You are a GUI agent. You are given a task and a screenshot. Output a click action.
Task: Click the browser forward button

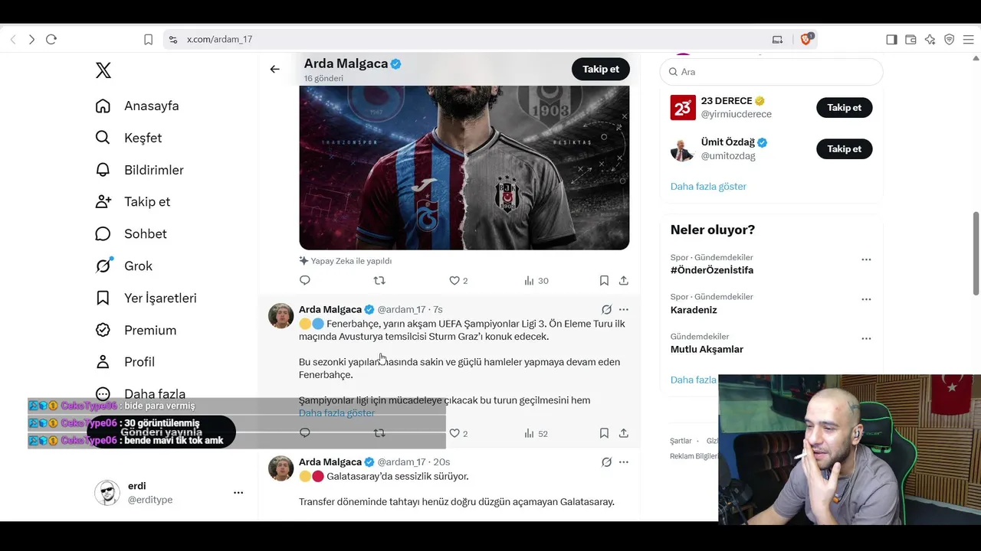[31, 39]
